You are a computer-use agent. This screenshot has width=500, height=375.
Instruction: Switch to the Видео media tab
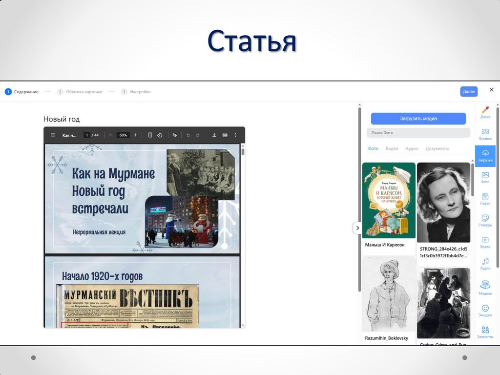[392, 148]
